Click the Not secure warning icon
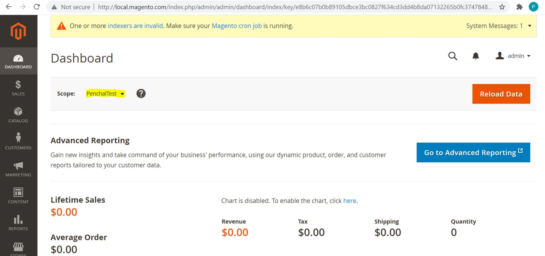This screenshot has width=545, height=256. (54, 7)
